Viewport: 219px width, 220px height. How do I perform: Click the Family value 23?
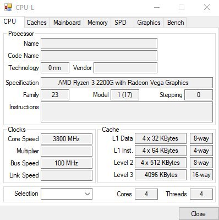[x=55, y=95]
